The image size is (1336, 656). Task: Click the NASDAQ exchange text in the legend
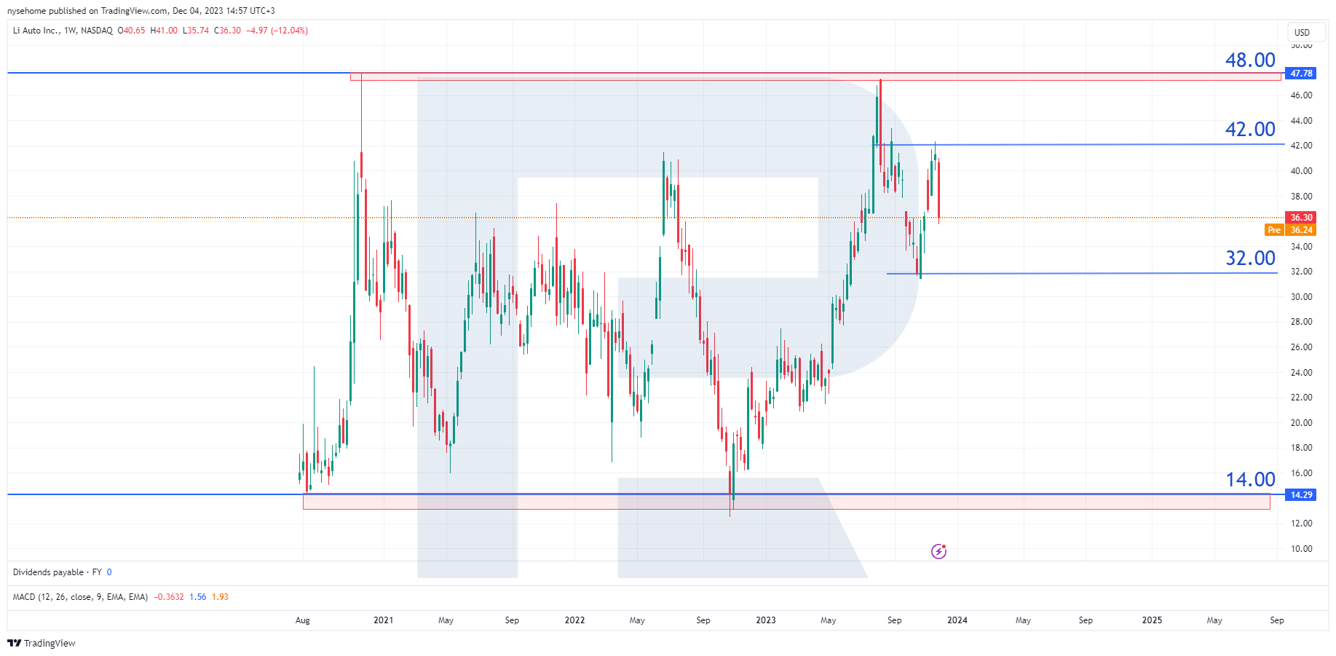97,31
